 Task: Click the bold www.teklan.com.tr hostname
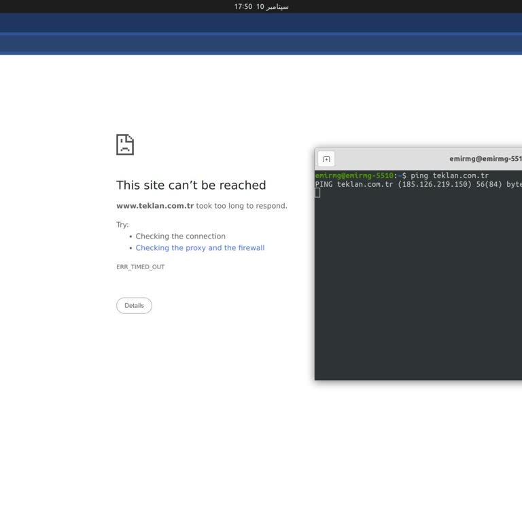click(155, 206)
